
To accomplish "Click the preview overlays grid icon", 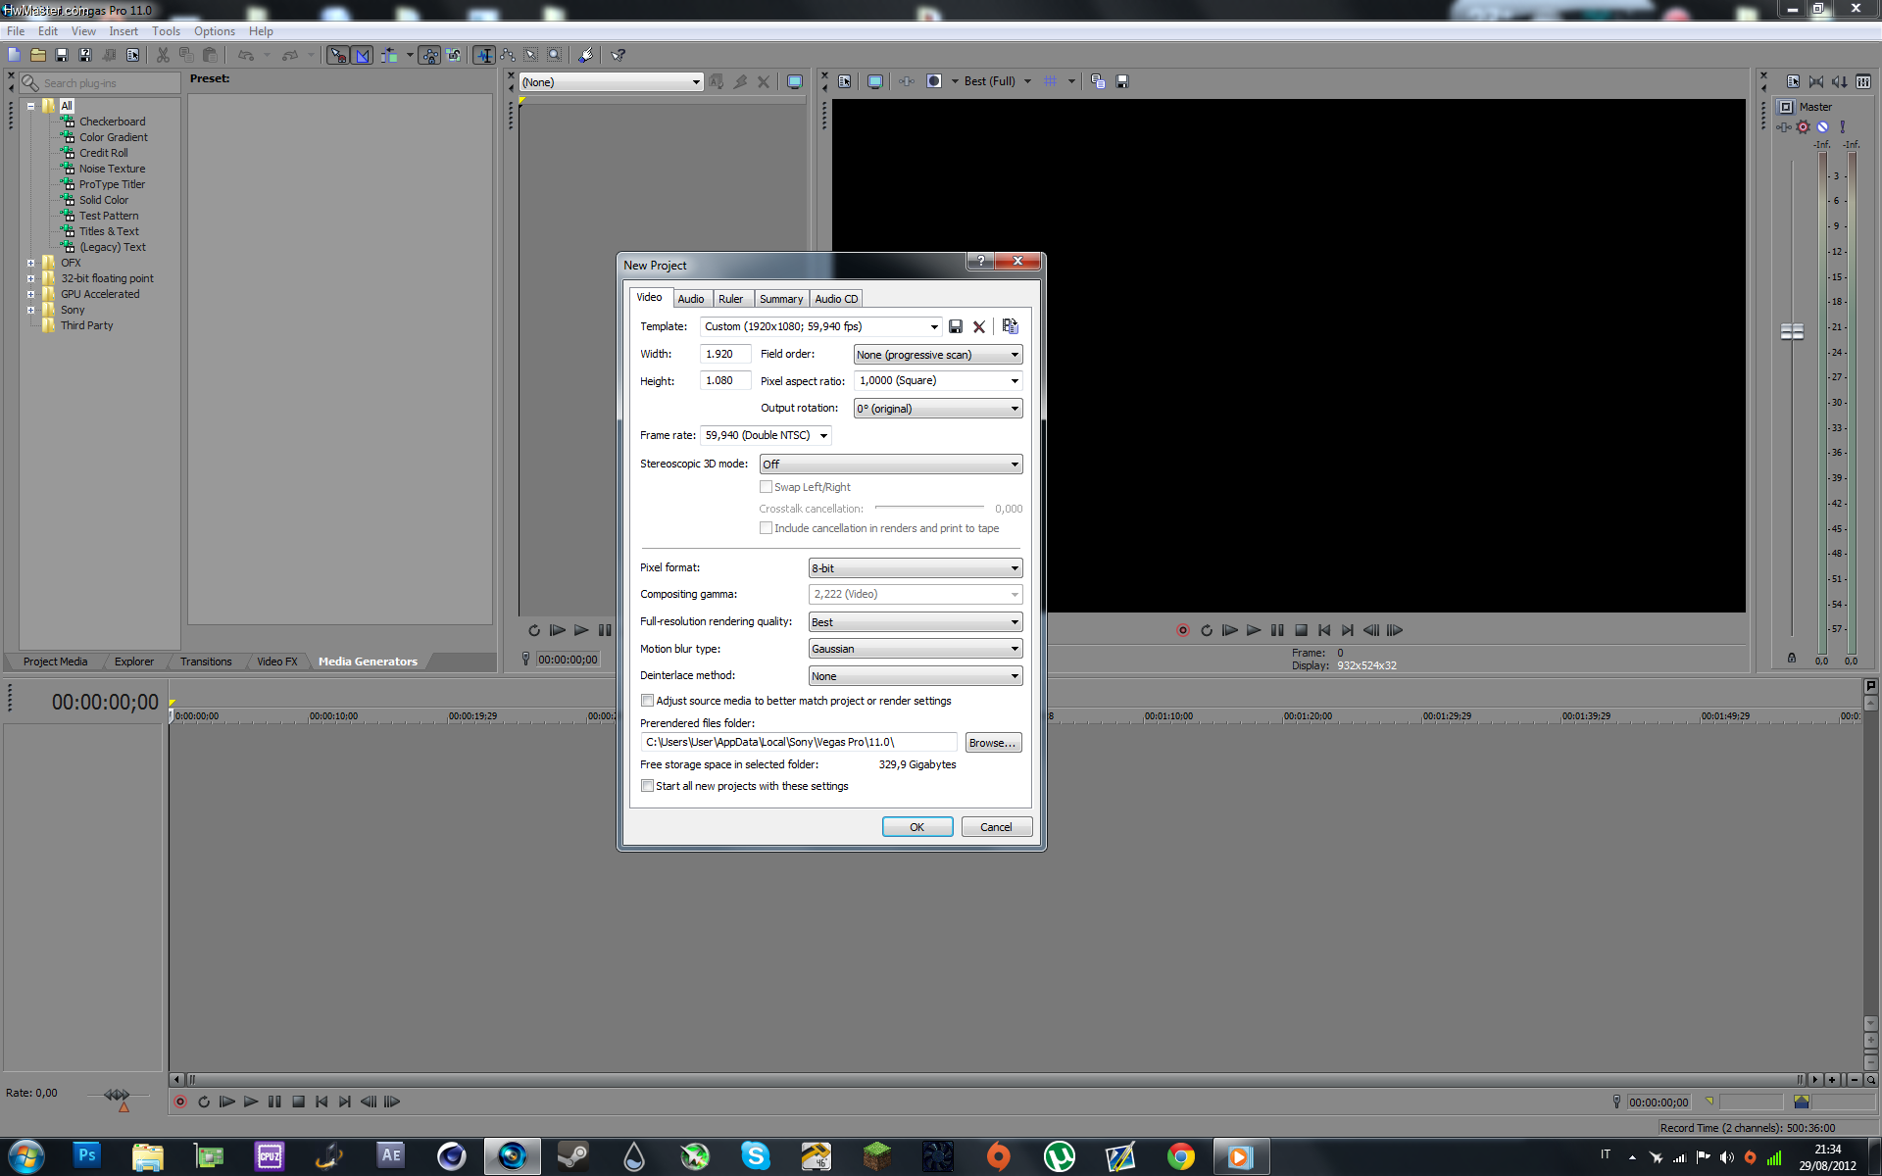I will [x=1051, y=81].
